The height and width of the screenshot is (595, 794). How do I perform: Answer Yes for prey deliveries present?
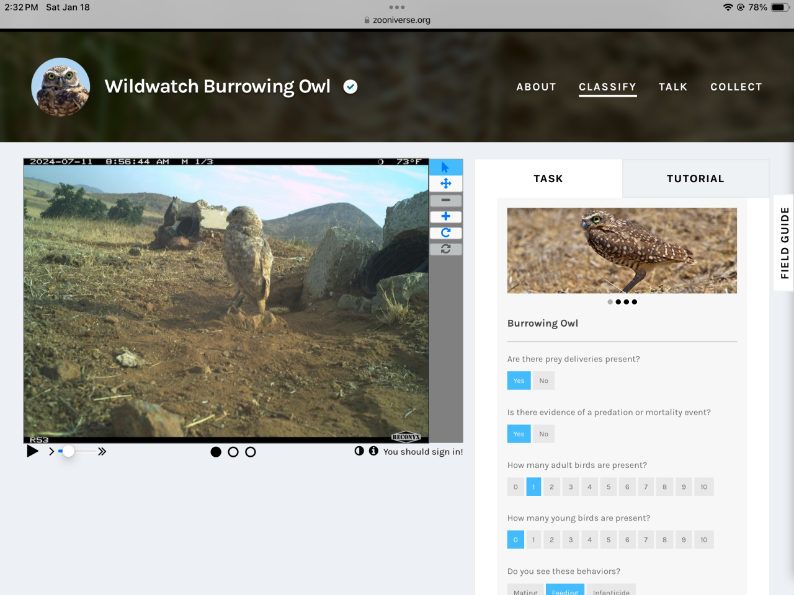(519, 381)
